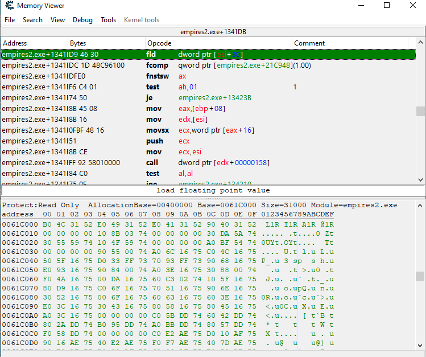Open the View menu
426x357 pixels.
(x=57, y=20)
